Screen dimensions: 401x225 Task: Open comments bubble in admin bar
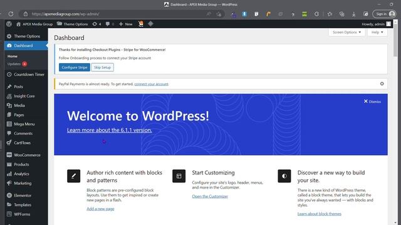click(x=110, y=24)
